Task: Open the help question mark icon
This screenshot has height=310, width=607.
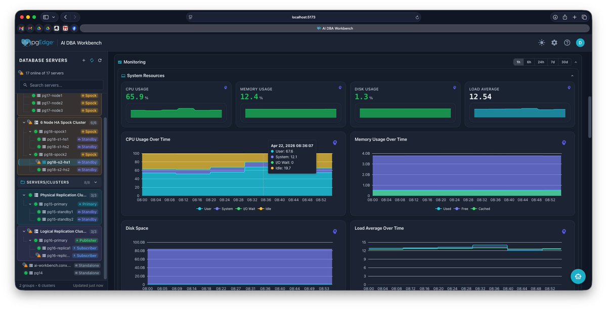Action: coord(567,43)
